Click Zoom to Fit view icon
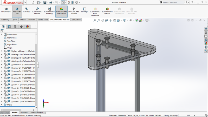 tap(95, 20)
